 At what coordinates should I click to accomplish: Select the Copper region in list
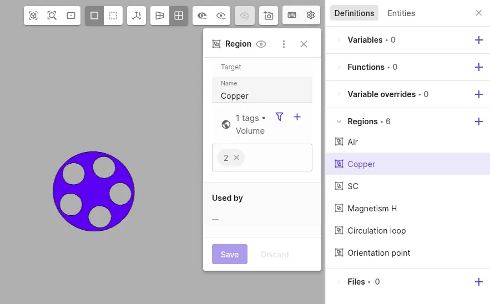407,164
